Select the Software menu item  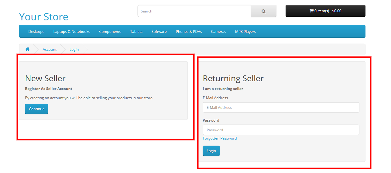pos(159,32)
